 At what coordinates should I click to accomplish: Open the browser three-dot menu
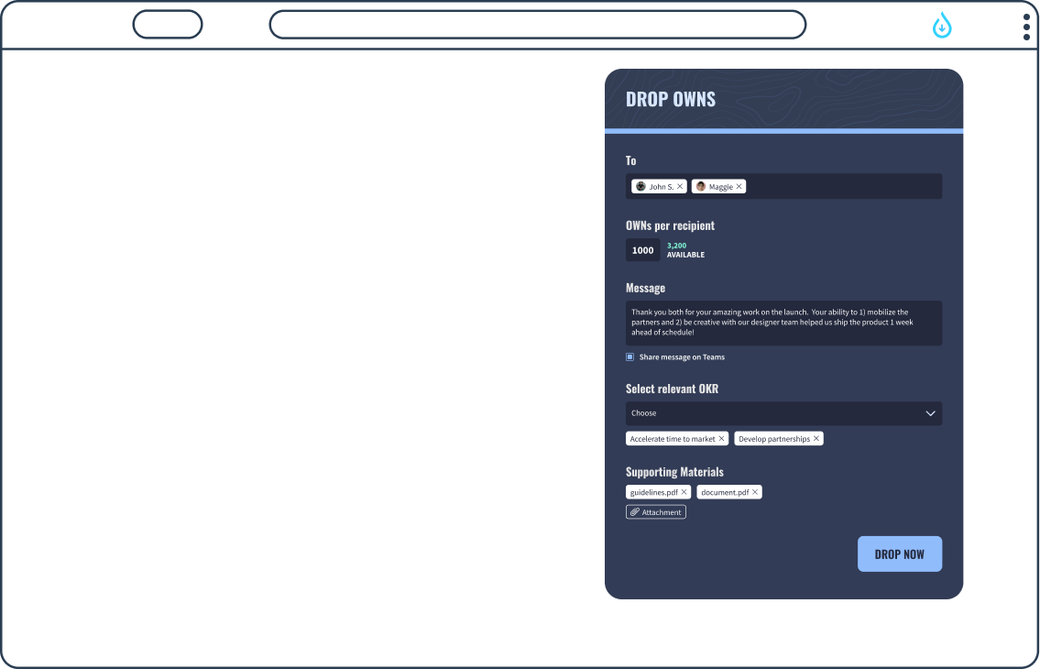point(1026,27)
